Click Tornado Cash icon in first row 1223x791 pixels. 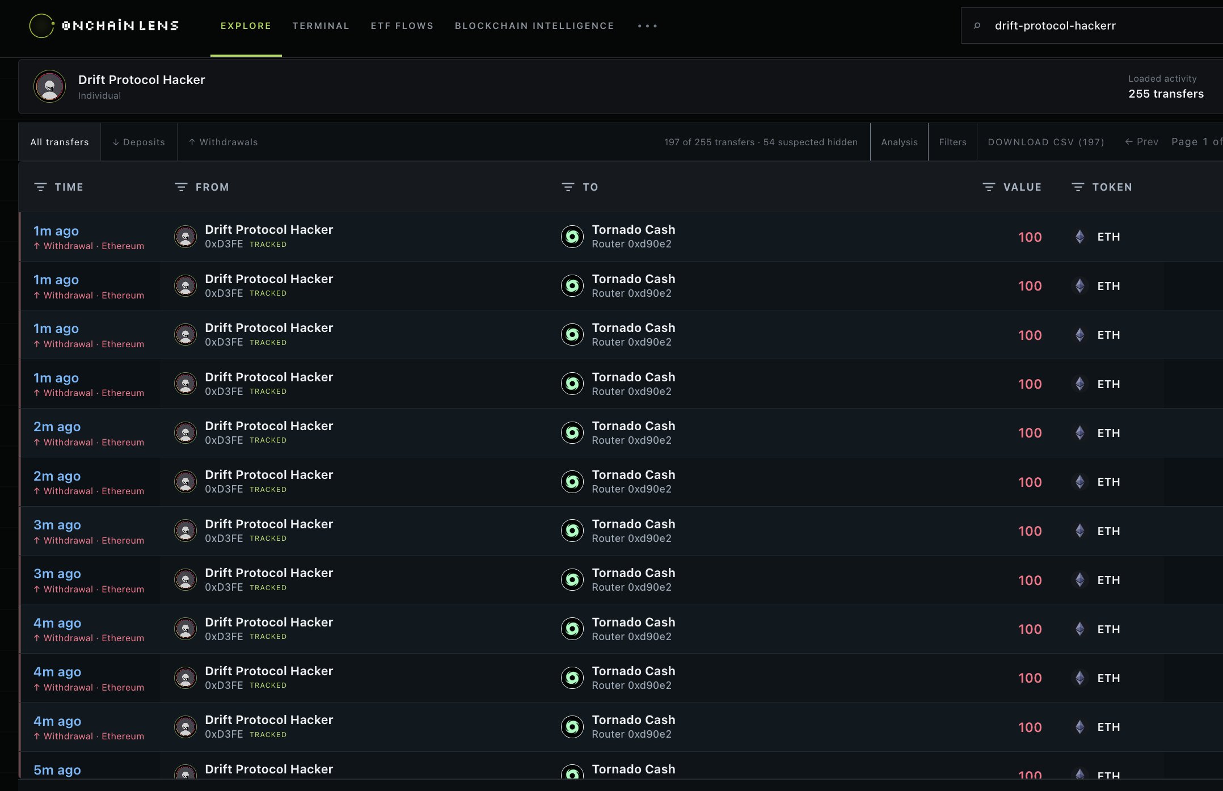tap(572, 237)
